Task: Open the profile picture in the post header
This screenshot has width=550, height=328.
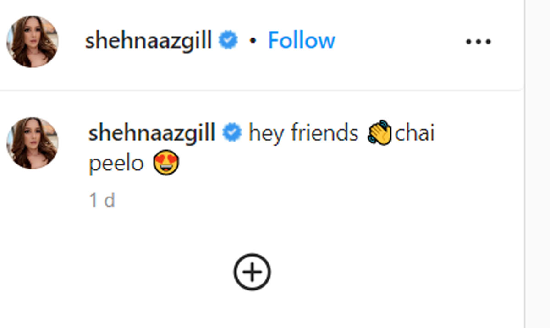Action: [x=32, y=41]
